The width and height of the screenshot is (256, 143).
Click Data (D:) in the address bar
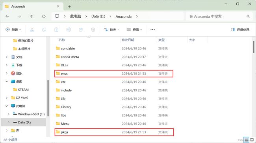tap(98, 16)
